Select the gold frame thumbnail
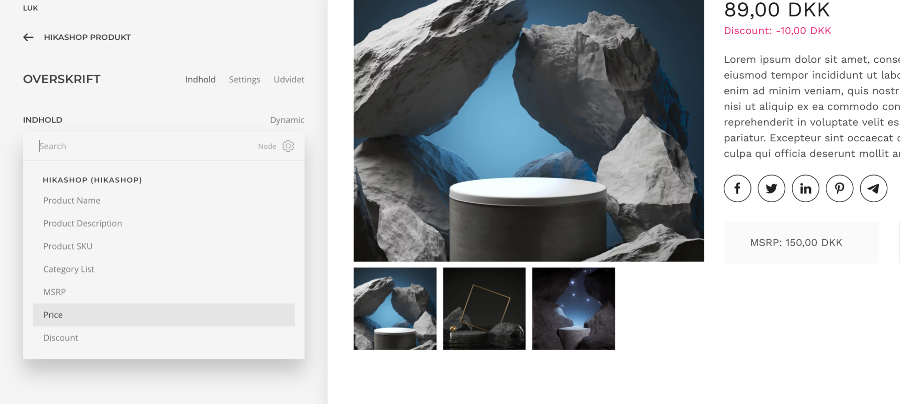This screenshot has height=404, width=900. click(x=484, y=309)
